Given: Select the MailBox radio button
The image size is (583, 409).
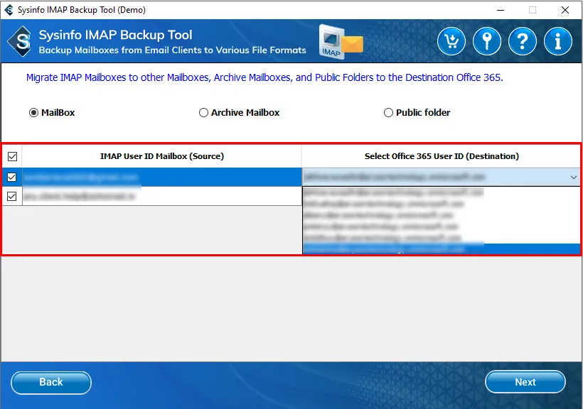Looking at the screenshot, I should click(33, 112).
